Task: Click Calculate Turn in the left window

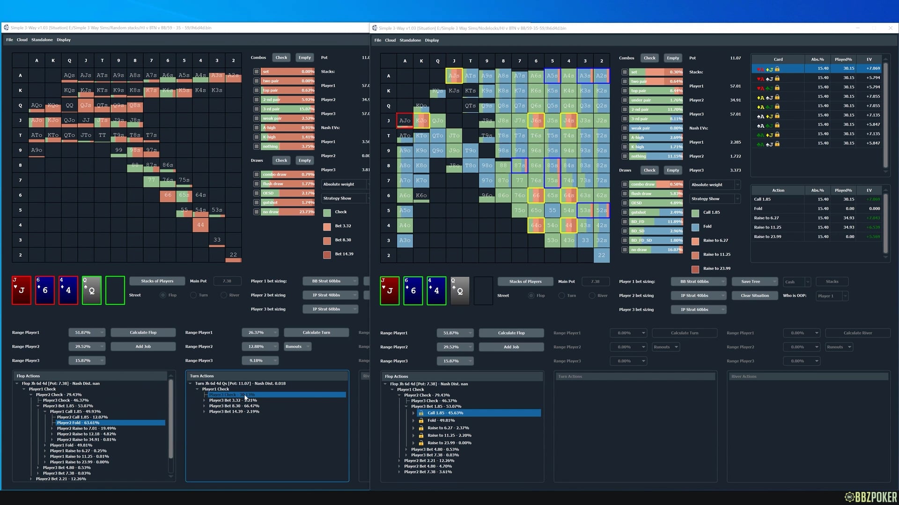Action: pyautogui.click(x=316, y=332)
